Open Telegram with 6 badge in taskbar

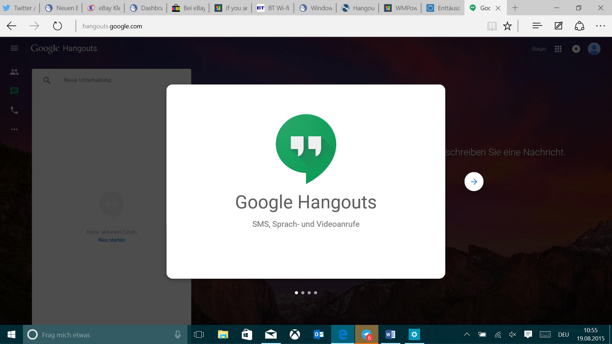[367, 334]
